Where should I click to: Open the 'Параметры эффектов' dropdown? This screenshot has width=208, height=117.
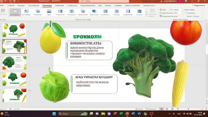152,13
